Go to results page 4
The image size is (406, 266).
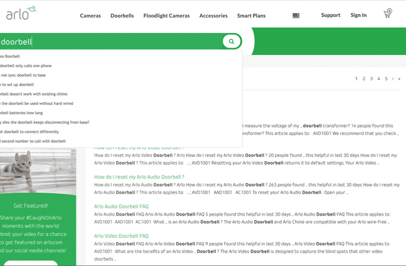(x=379, y=78)
